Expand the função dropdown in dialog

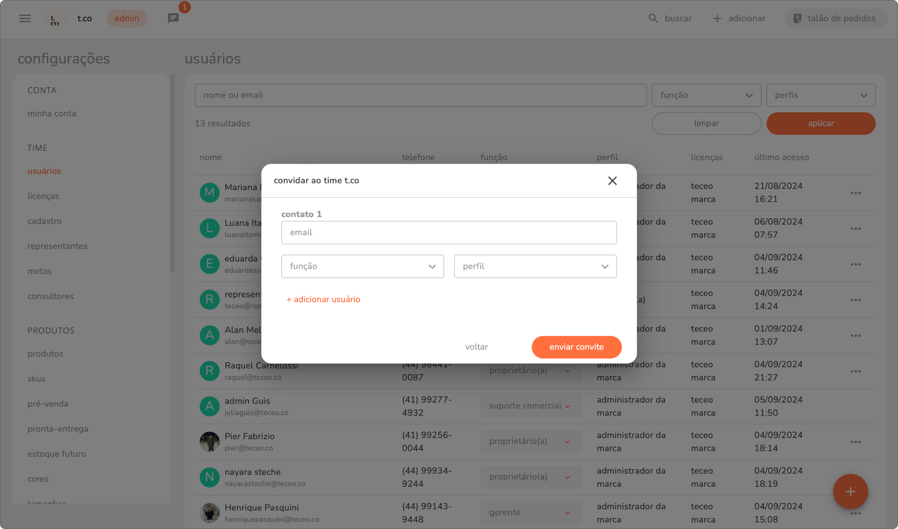[362, 266]
